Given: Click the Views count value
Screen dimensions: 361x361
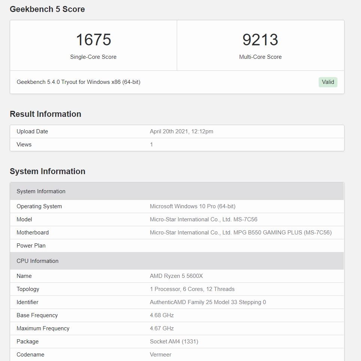Looking at the screenshot, I should pos(151,145).
